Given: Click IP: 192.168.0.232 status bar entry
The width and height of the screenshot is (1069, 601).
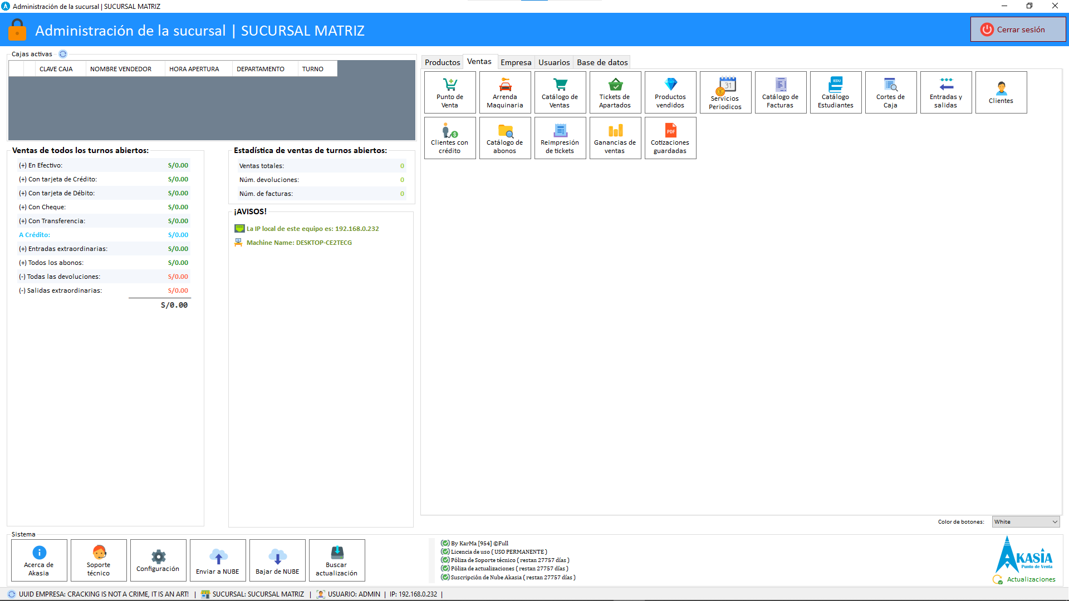Looking at the screenshot, I should [414, 594].
